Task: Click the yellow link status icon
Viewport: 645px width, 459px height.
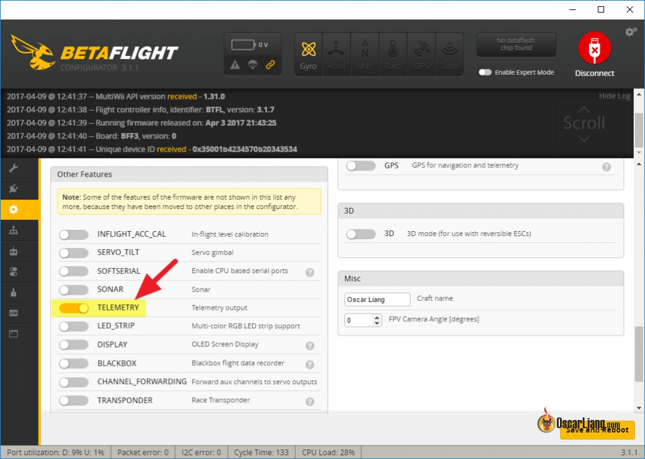Action: point(270,65)
